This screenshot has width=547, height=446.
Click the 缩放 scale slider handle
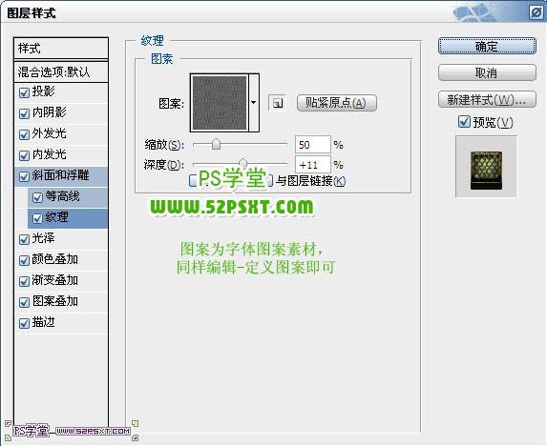click(217, 144)
